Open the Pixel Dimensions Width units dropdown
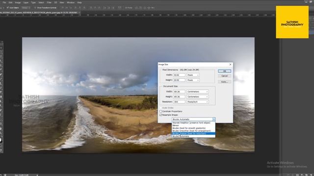The height and width of the screenshot is (176, 314). (x=193, y=75)
